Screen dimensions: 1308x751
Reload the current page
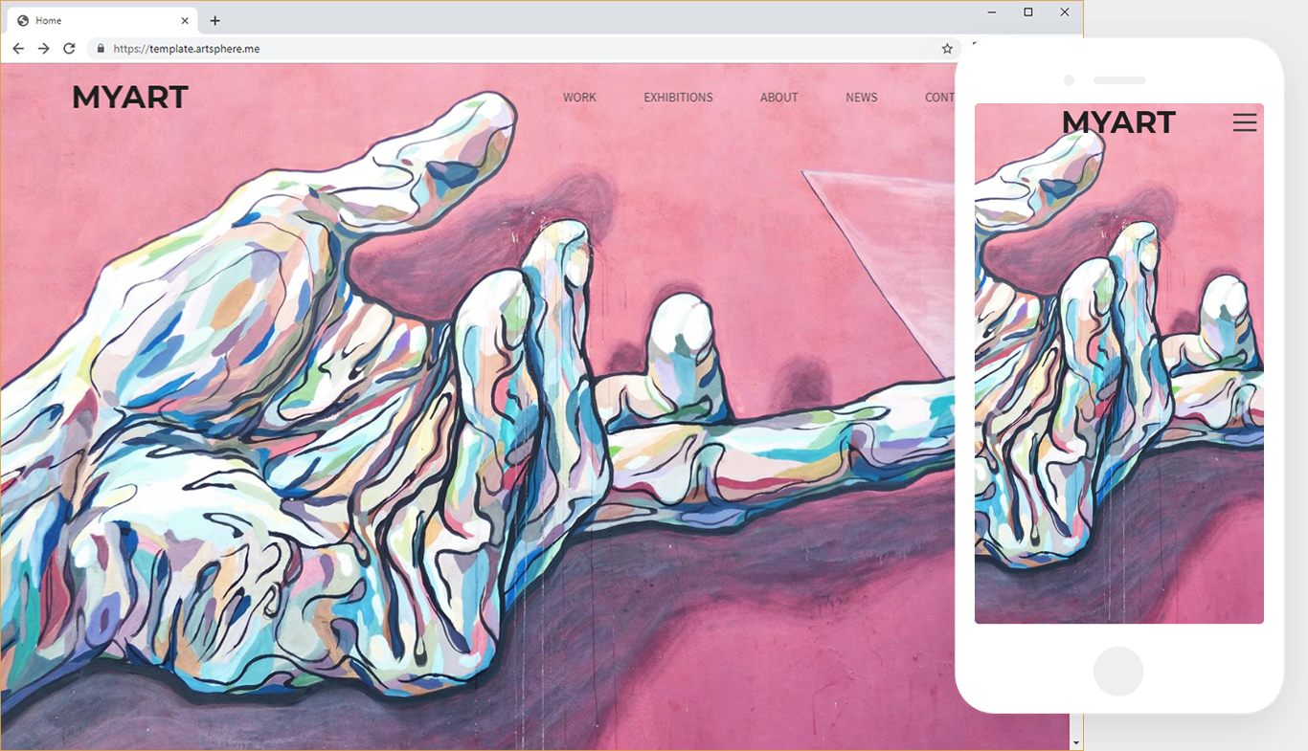(x=69, y=49)
